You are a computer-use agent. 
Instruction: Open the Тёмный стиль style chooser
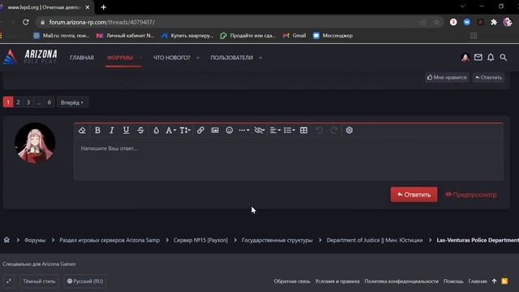[x=39, y=281]
